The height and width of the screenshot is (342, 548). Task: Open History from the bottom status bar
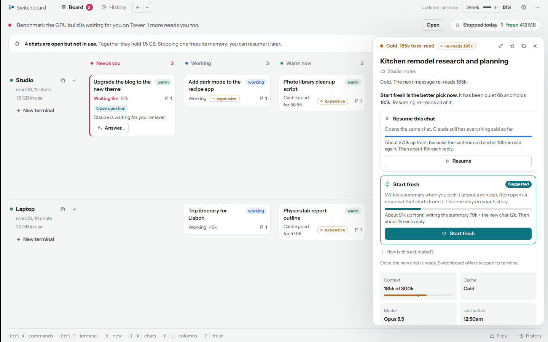(x=530, y=336)
